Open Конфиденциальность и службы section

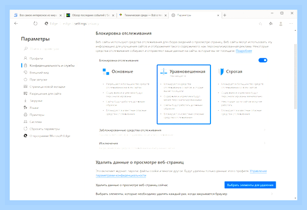click(52, 65)
